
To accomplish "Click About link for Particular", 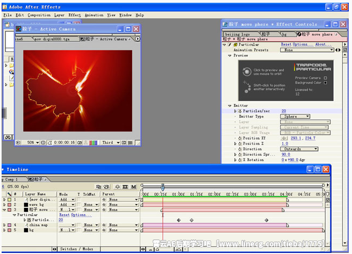I will click(x=323, y=45).
